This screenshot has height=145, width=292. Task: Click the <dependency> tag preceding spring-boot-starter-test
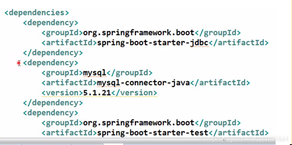point(51,113)
